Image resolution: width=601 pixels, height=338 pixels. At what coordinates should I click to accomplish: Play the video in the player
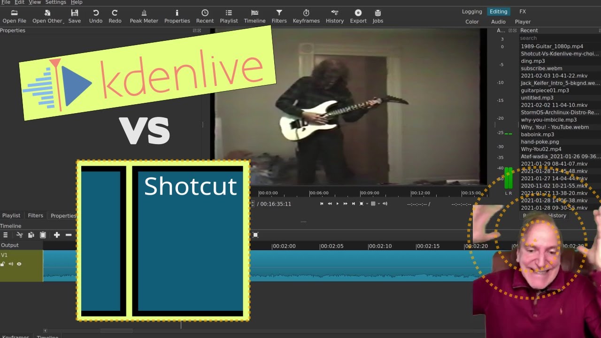(x=337, y=204)
